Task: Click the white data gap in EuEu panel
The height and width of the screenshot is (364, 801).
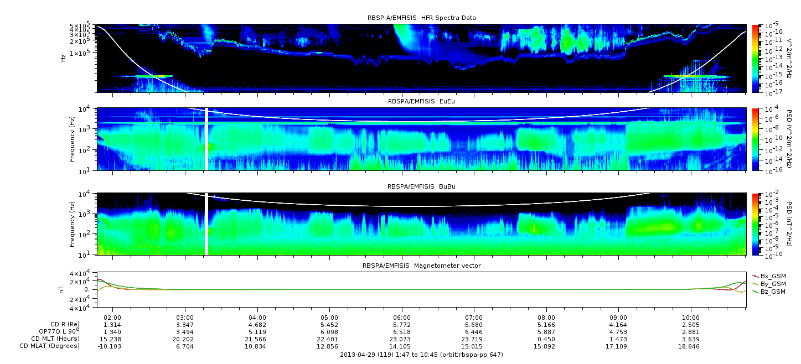Action: coord(207,139)
